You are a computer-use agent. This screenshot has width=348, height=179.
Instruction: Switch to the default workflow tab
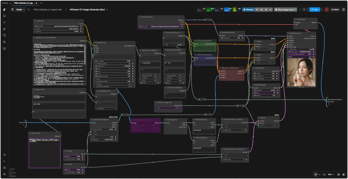(6, 3)
